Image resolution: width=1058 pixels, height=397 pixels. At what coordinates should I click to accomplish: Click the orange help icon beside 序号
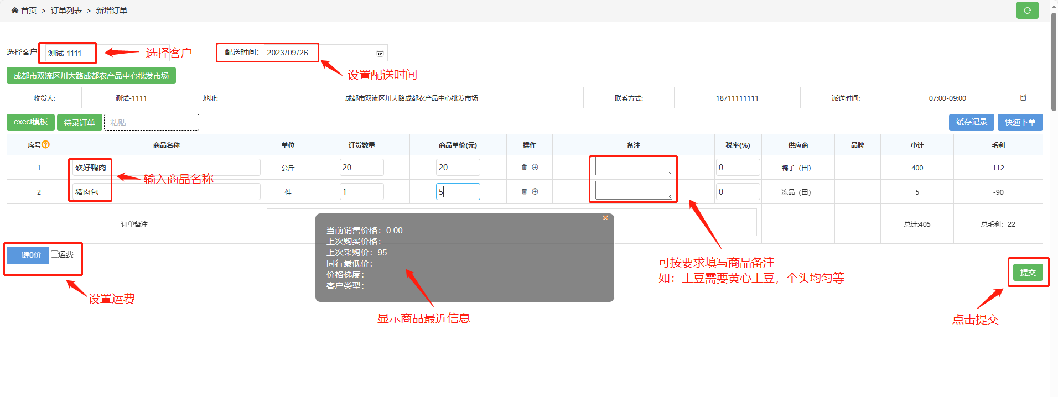pos(46,144)
